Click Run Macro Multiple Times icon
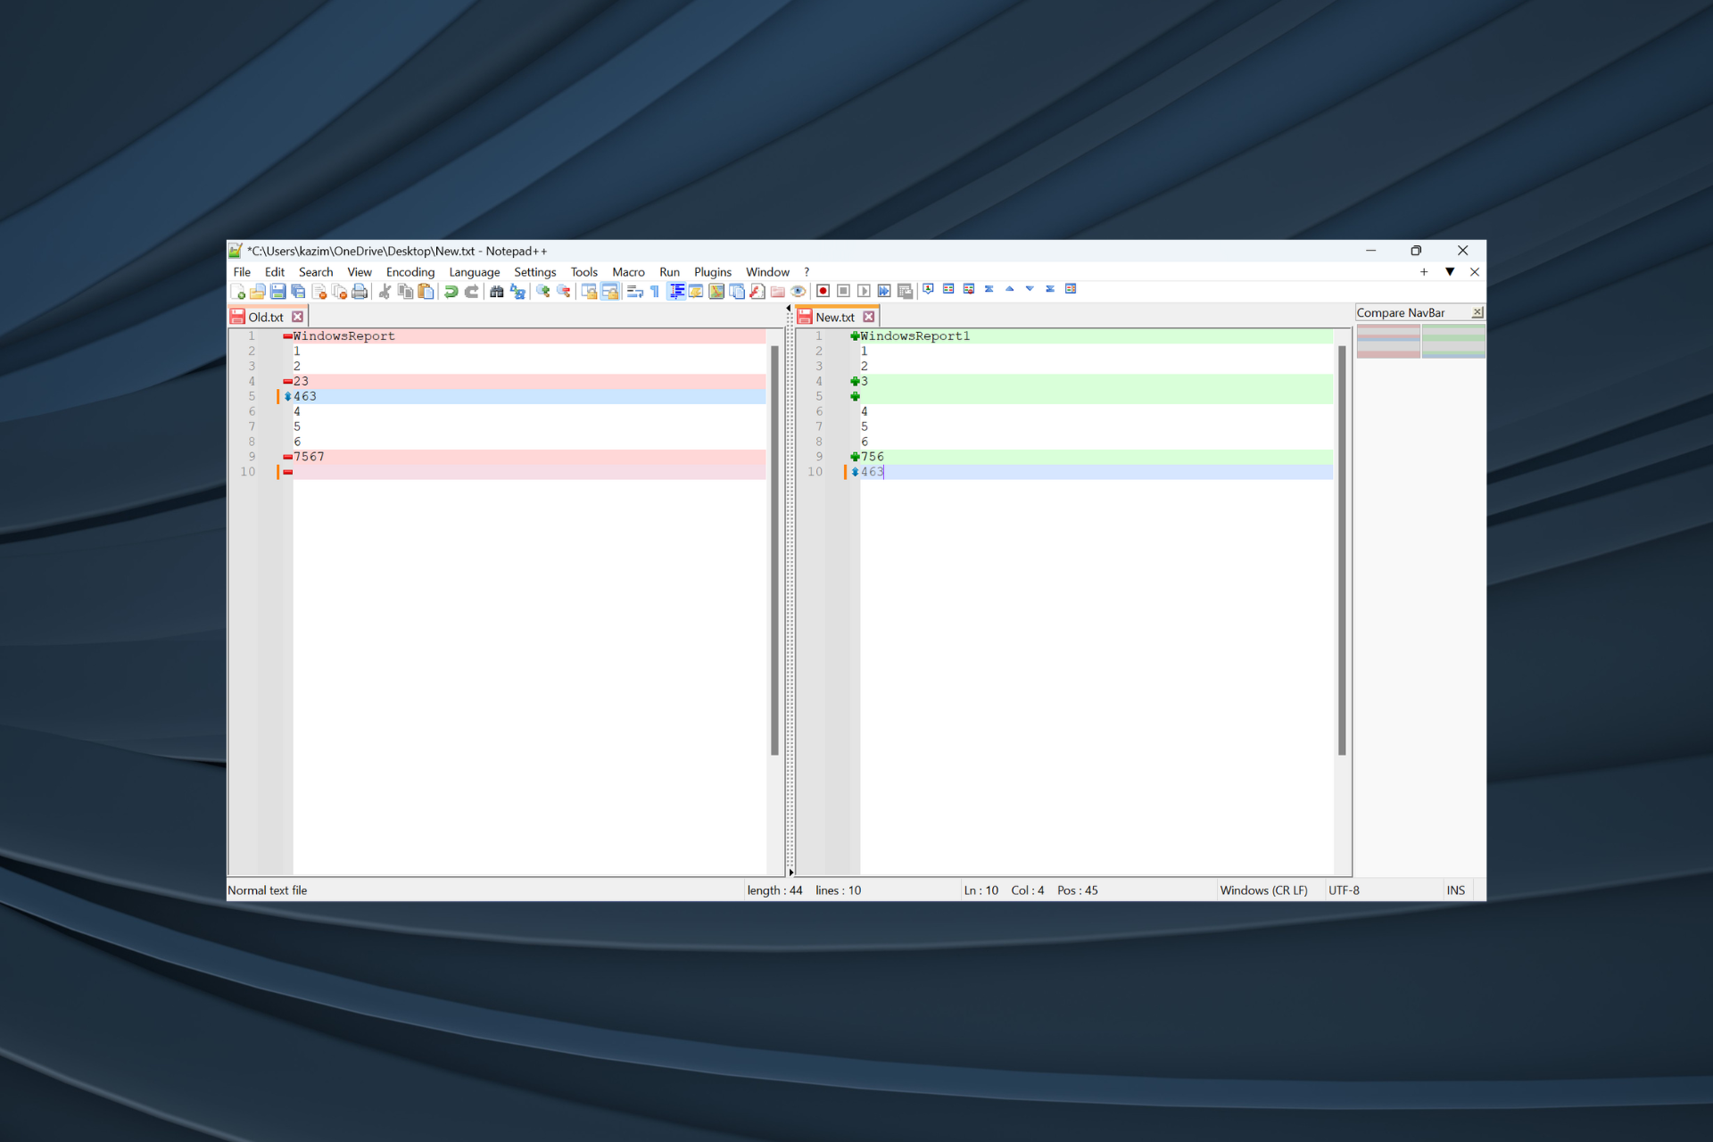 pyautogui.click(x=884, y=291)
